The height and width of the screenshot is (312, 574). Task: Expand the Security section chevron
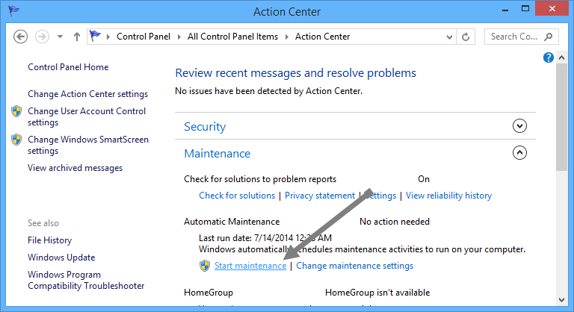(x=519, y=126)
